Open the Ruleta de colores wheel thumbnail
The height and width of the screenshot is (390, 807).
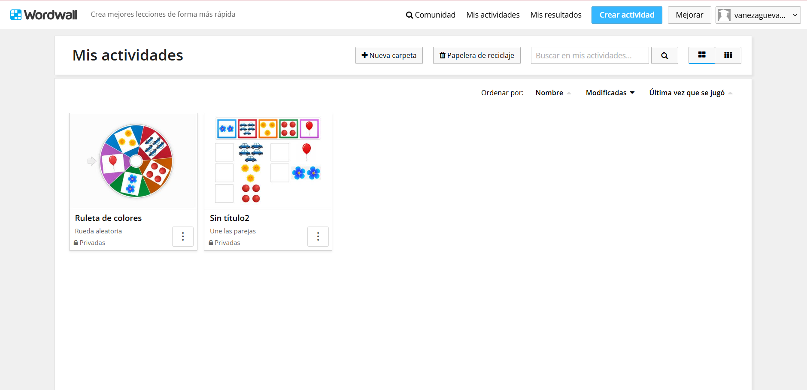click(133, 161)
